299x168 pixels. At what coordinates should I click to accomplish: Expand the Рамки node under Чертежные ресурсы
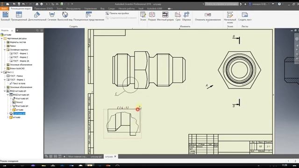(x=5, y=46)
